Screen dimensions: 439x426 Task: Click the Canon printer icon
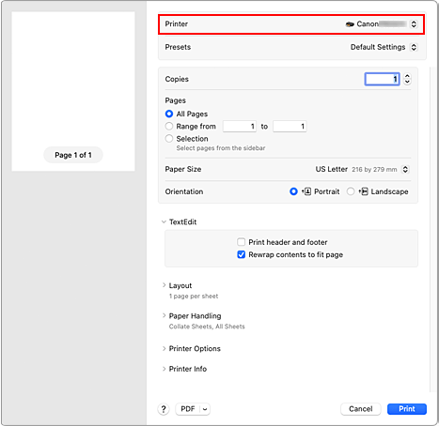click(350, 24)
